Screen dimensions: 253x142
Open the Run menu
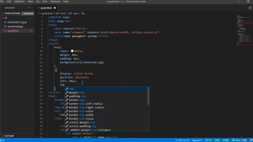click(45, 2)
